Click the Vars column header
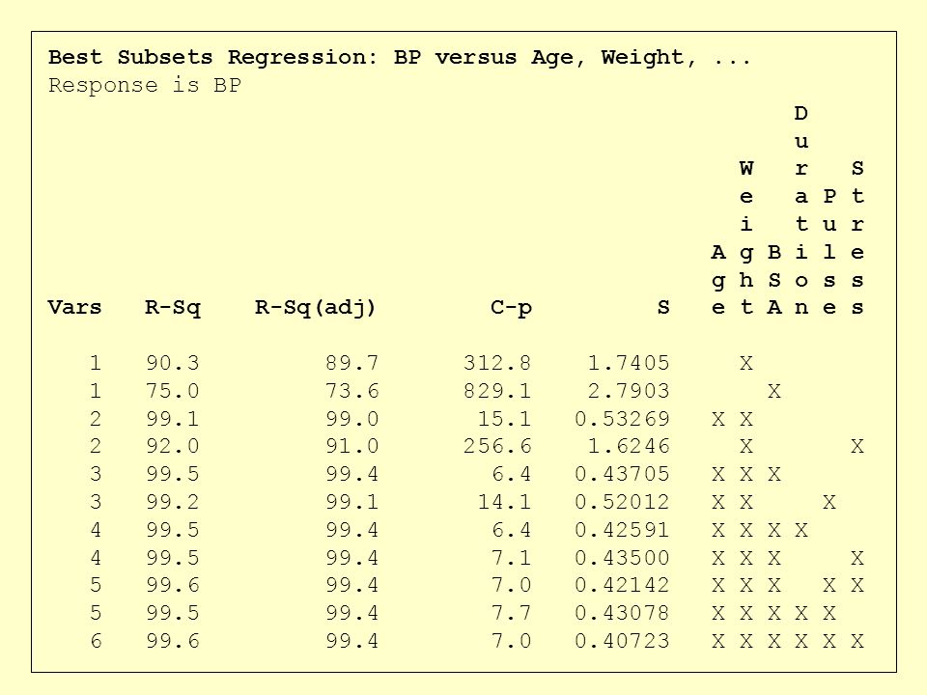Screen dimensions: 927x695 point(74,307)
